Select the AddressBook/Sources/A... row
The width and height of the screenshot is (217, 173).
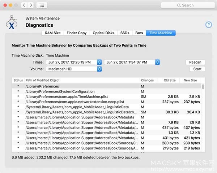click(x=106, y=148)
